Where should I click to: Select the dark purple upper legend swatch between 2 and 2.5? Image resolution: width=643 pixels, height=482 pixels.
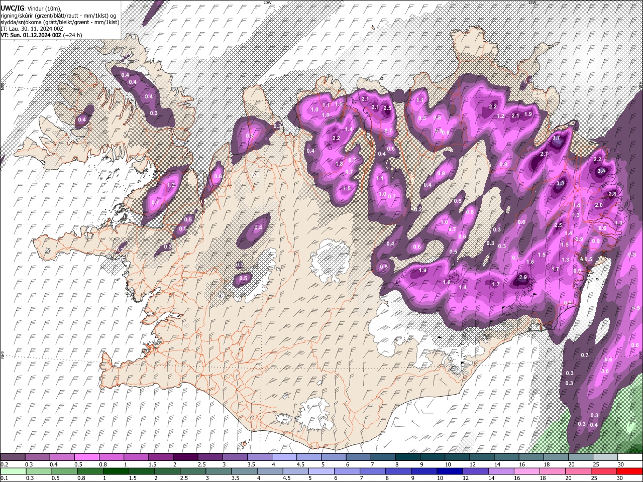tap(185, 457)
